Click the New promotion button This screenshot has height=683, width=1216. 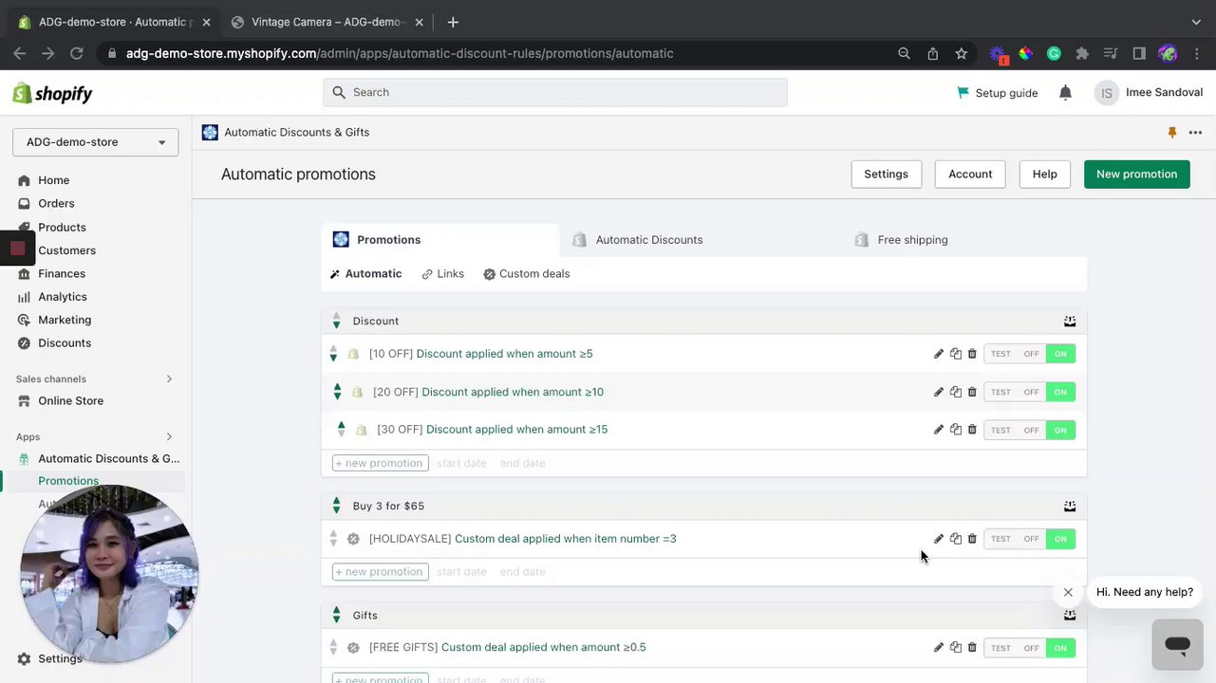click(1136, 175)
